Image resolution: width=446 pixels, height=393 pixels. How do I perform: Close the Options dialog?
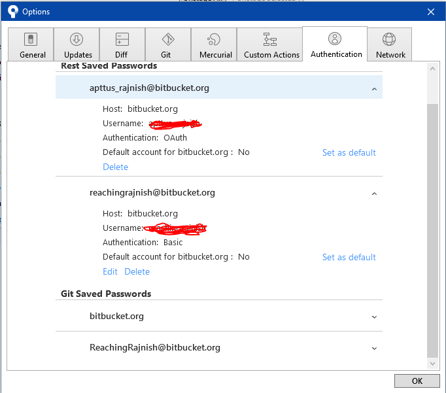click(x=431, y=12)
